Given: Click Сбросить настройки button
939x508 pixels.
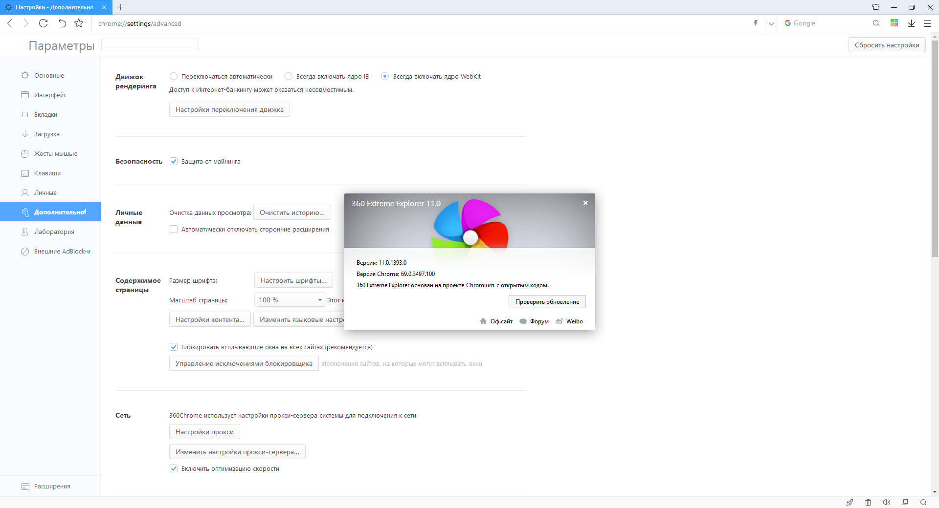Looking at the screenshot, I should [887, 45].
